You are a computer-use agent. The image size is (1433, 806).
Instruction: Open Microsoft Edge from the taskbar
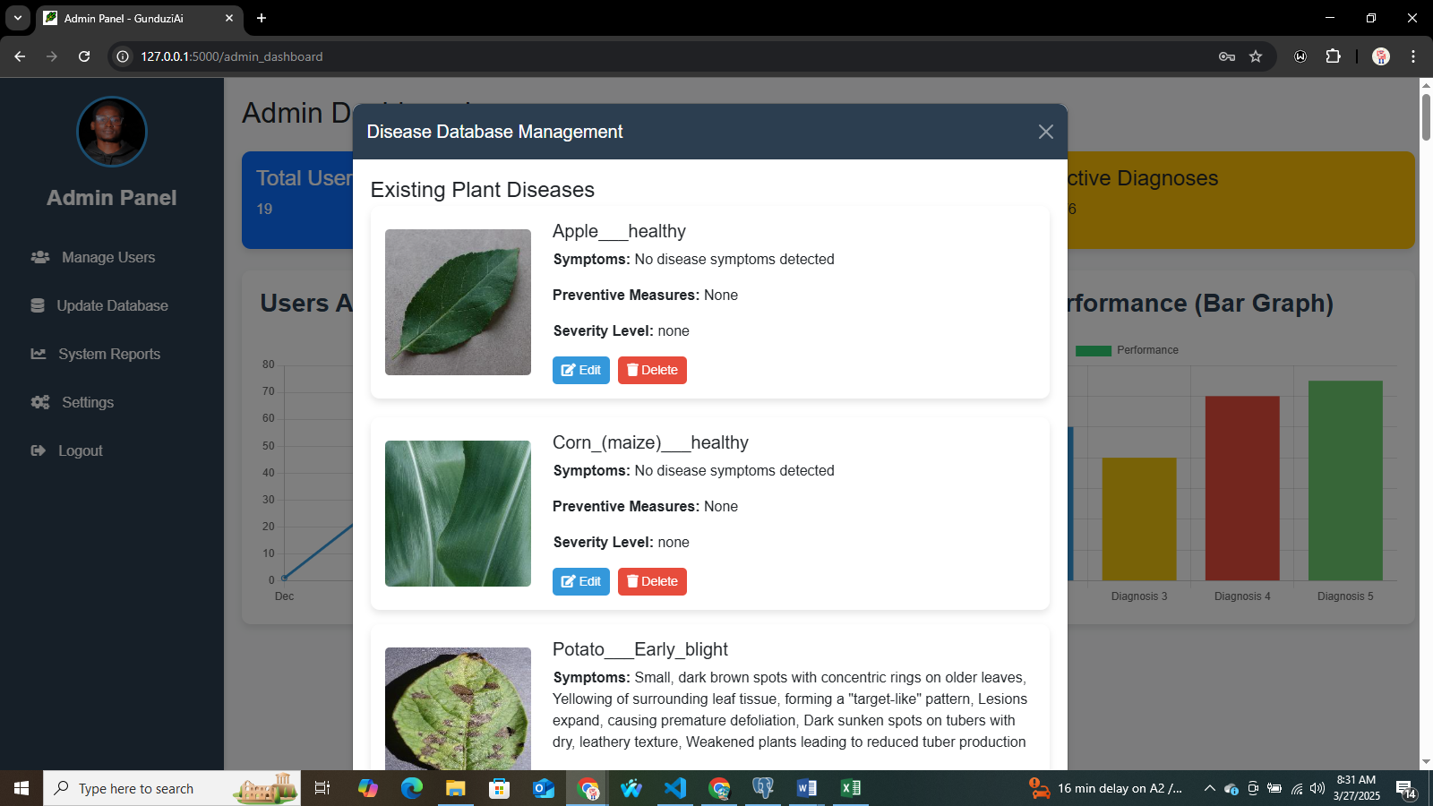412,788
